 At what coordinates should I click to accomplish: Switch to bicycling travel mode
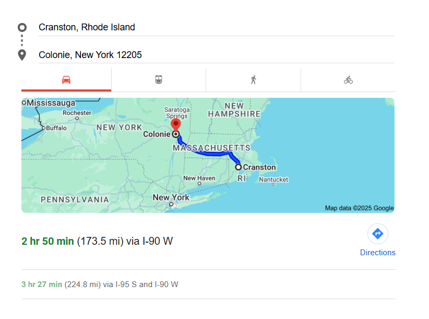pyautogui.click(x=348, y=79)
